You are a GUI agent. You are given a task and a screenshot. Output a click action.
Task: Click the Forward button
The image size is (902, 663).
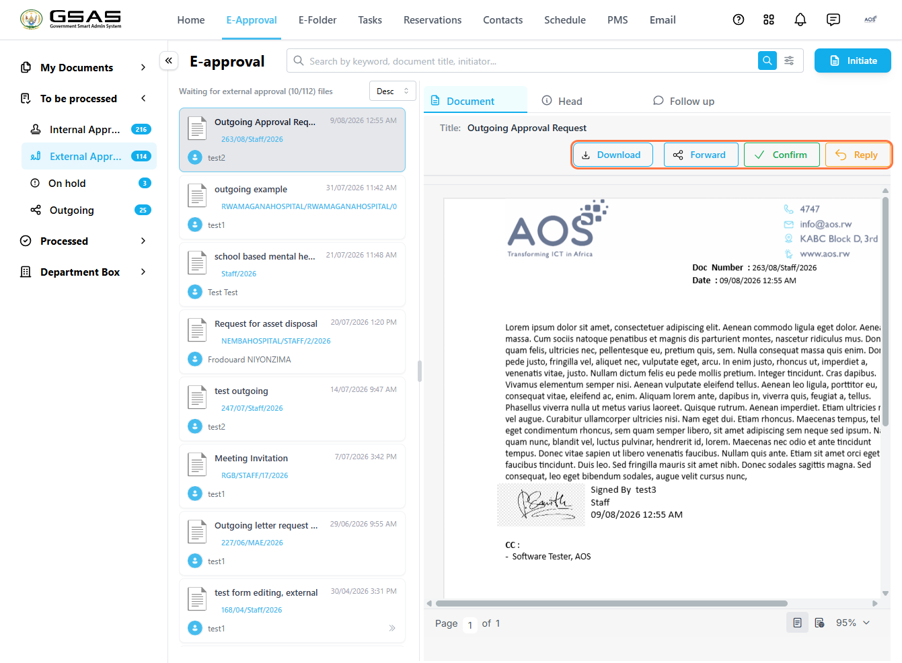[x=701, y=155]
